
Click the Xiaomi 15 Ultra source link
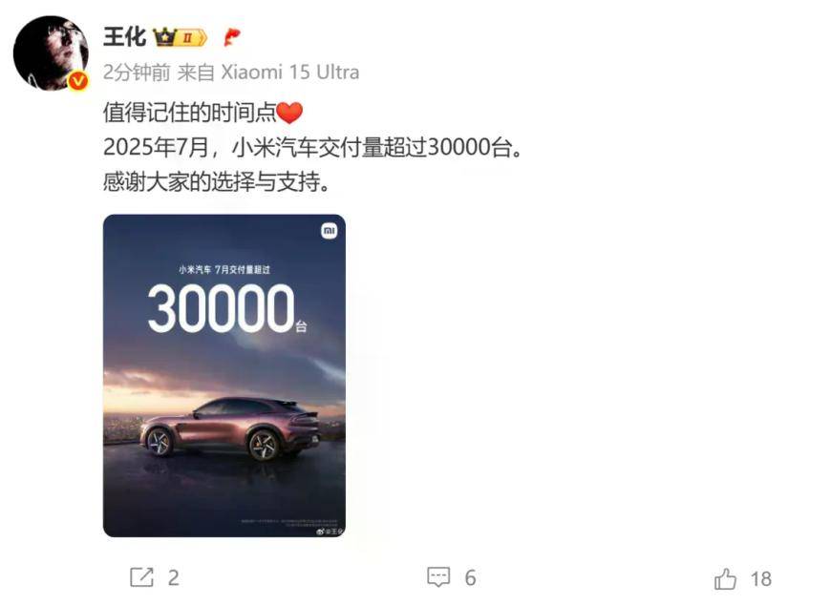[x=290, y=72]
